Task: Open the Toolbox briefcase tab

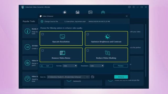Action: click(103, 12)
